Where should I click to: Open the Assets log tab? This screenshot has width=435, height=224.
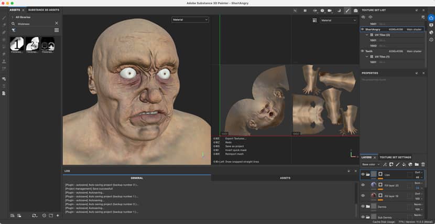point(285,178)
